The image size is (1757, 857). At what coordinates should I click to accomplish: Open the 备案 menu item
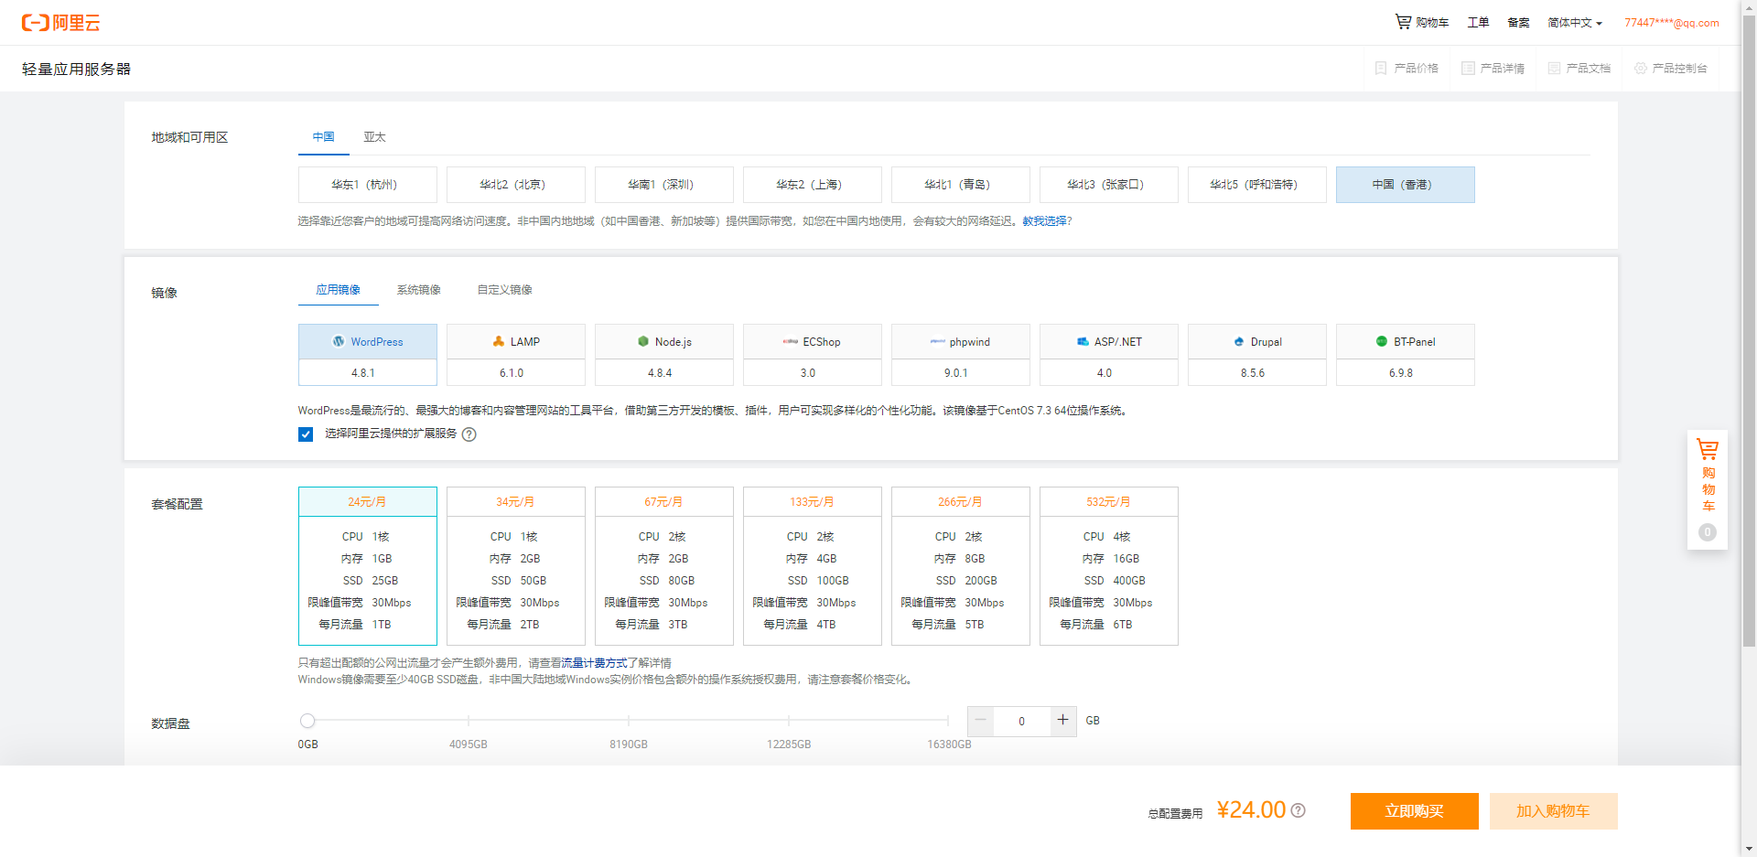click(x=1519, y=23)
